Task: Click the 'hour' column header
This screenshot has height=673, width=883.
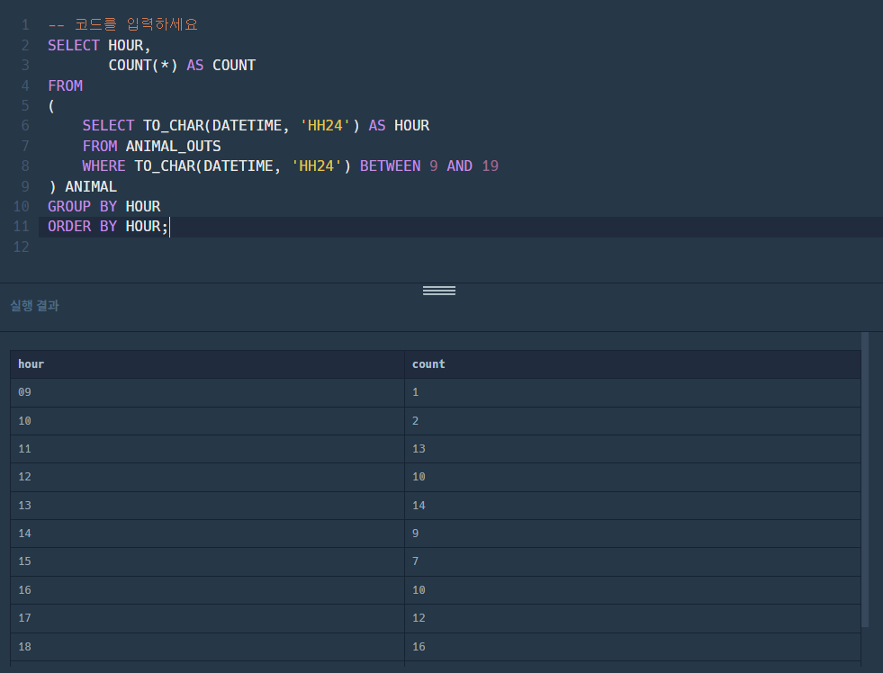Action: [207, 364]
